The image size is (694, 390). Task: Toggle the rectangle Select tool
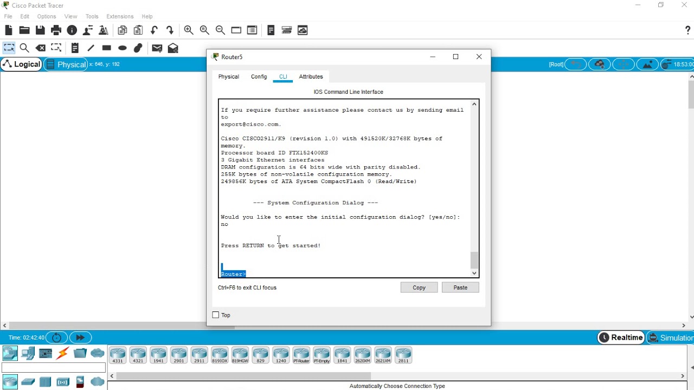point(9,48)
